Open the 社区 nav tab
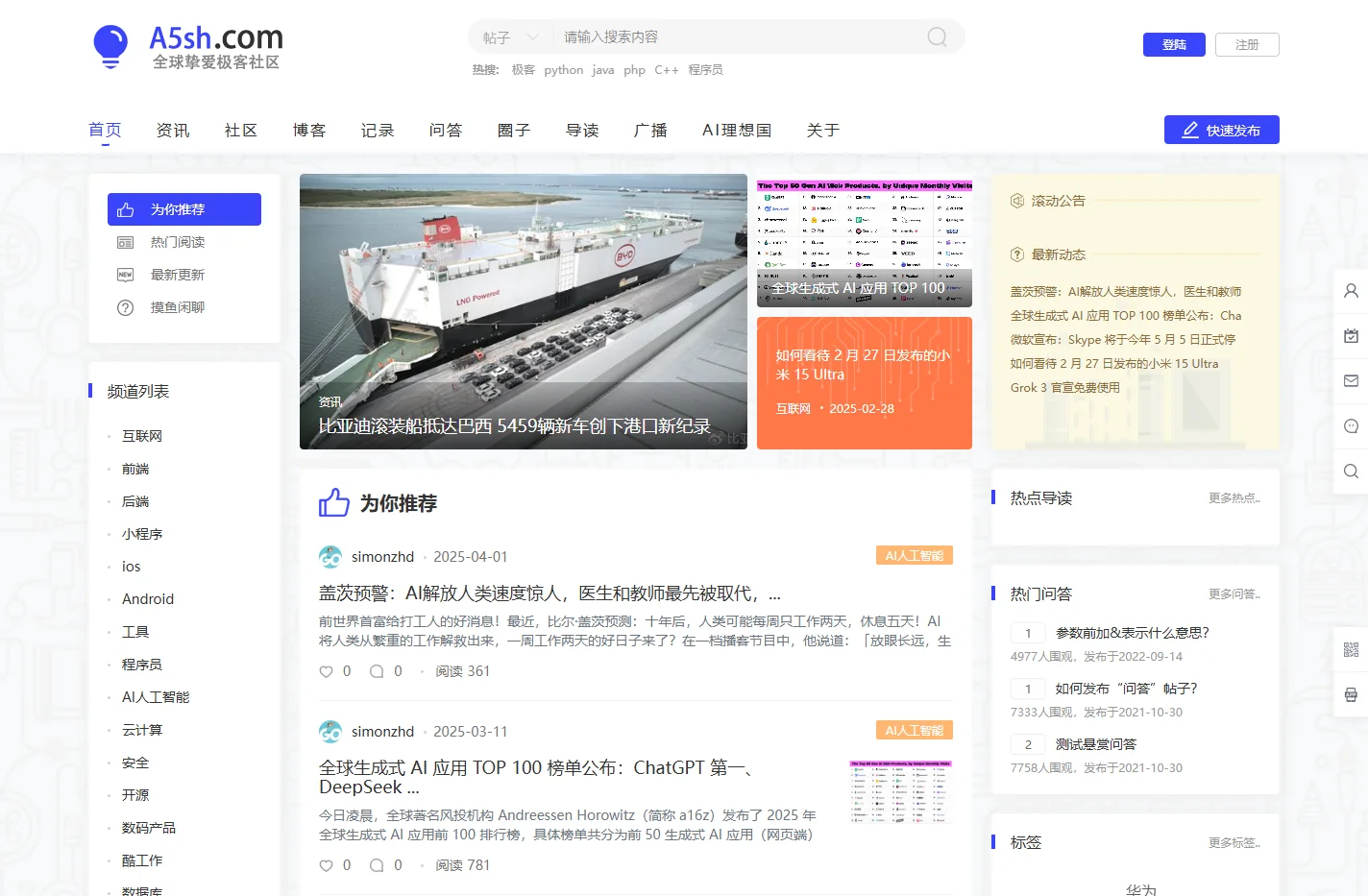Viewport: 1368px width, 896px height. [x=241, y=130]
